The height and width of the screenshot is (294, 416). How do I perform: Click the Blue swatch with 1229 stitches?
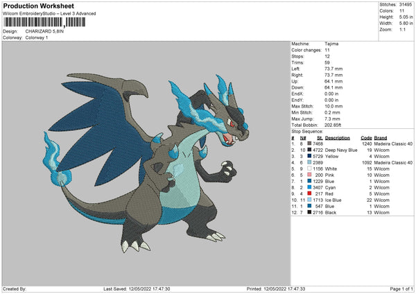pyautogui.click(x=309, y=181)
